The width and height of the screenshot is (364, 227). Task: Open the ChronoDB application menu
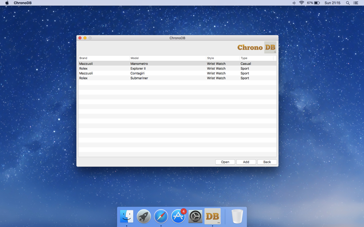coord(22,3)
